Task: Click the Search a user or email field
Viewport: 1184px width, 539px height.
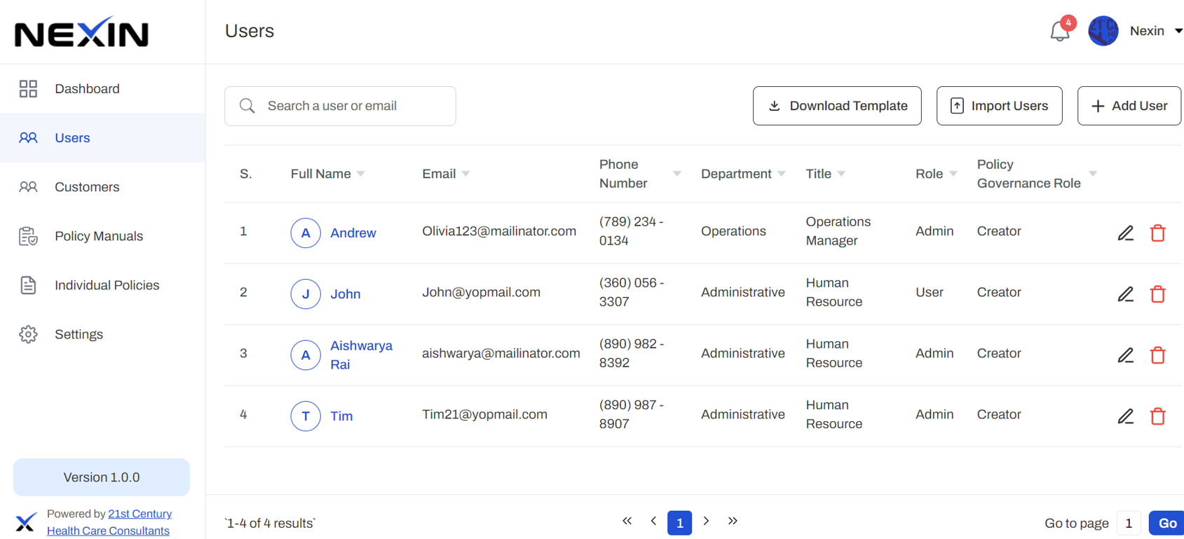Action: point(351,106)
